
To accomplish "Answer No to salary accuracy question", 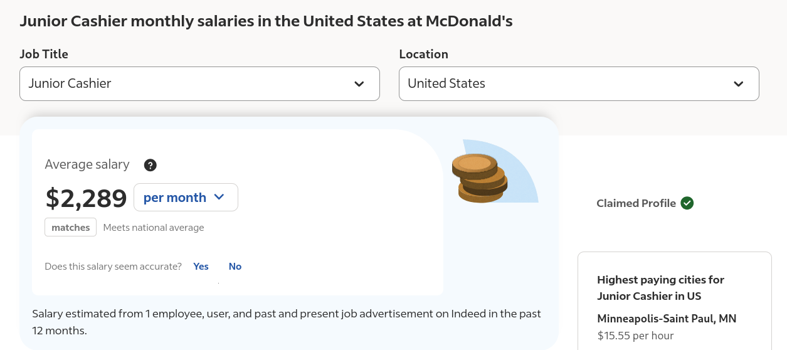I will (235, 267).
